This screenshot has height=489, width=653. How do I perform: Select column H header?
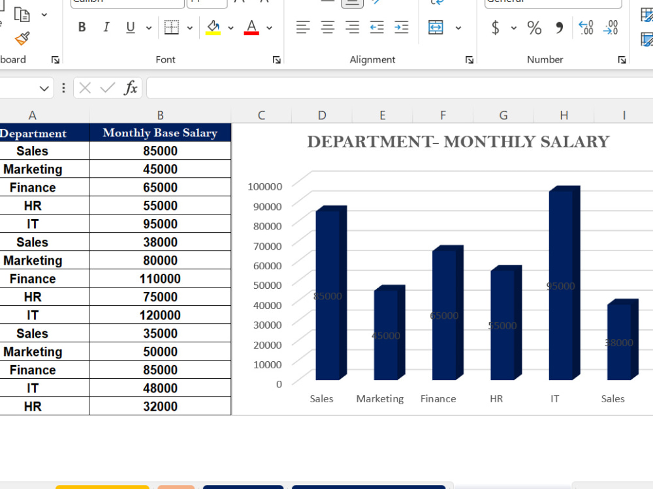pos(564,115)
